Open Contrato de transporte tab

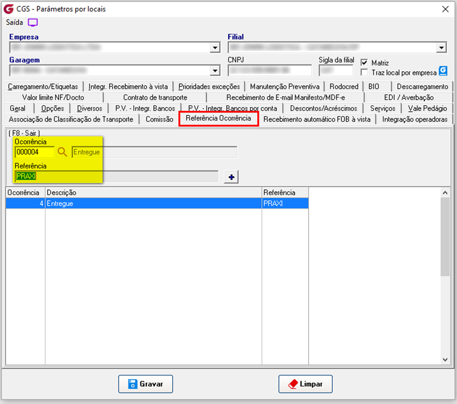coord(155,98)
